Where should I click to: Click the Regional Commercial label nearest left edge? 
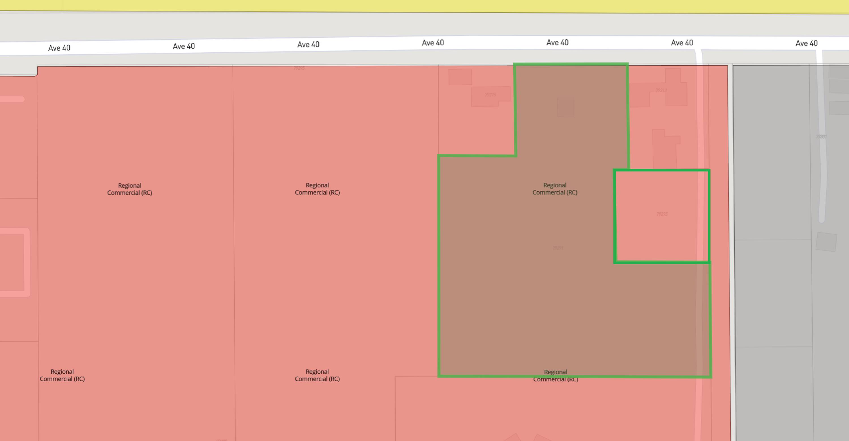tap(62, 375)
